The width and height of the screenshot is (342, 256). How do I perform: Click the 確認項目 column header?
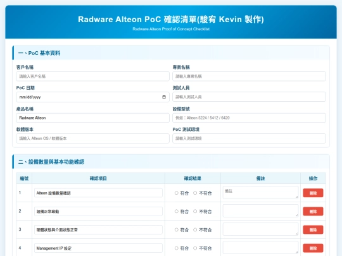98,178
